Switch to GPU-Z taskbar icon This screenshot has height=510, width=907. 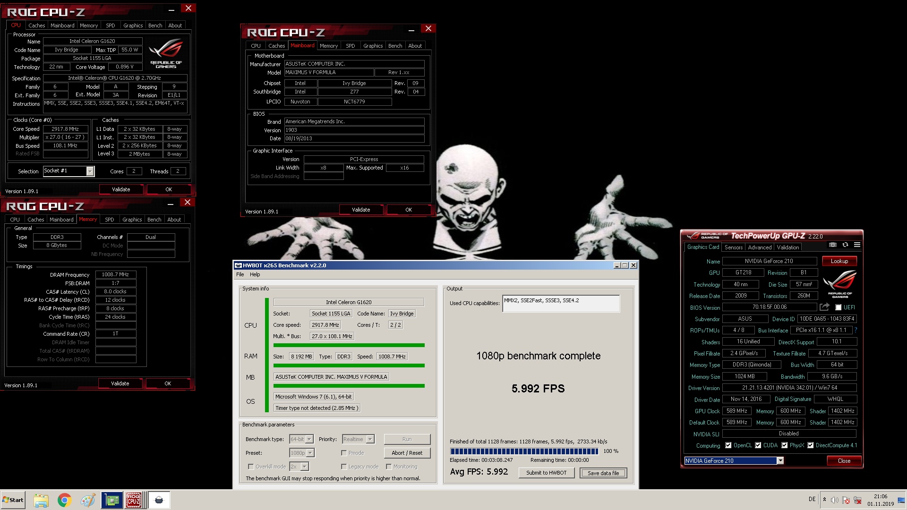[x=112, y=500]
